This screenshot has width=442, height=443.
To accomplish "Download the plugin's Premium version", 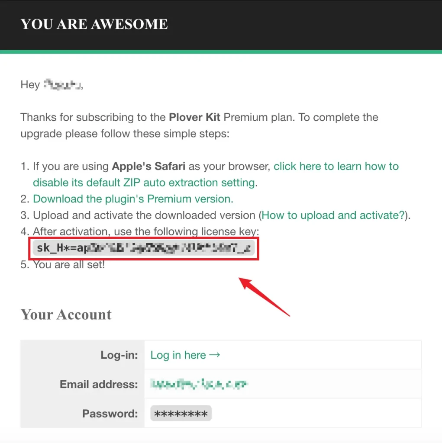I will click(x=133, y=199).
